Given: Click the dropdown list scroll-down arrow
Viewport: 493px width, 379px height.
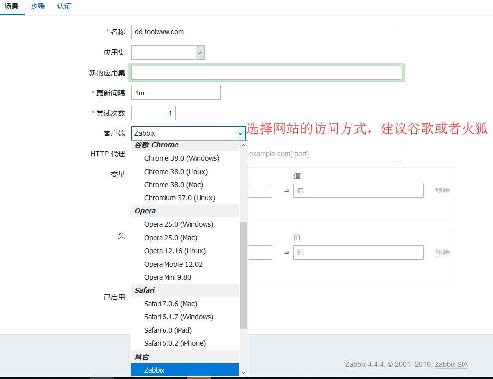Looking at the screenshot, I should click(243, 373).
